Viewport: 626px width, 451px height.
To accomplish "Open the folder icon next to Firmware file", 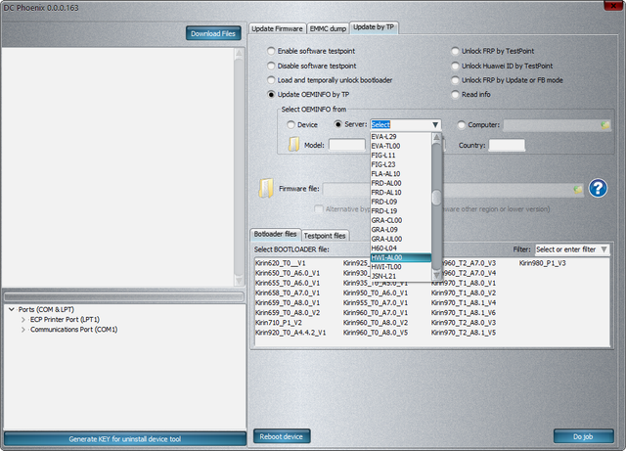I will point(266,188).
